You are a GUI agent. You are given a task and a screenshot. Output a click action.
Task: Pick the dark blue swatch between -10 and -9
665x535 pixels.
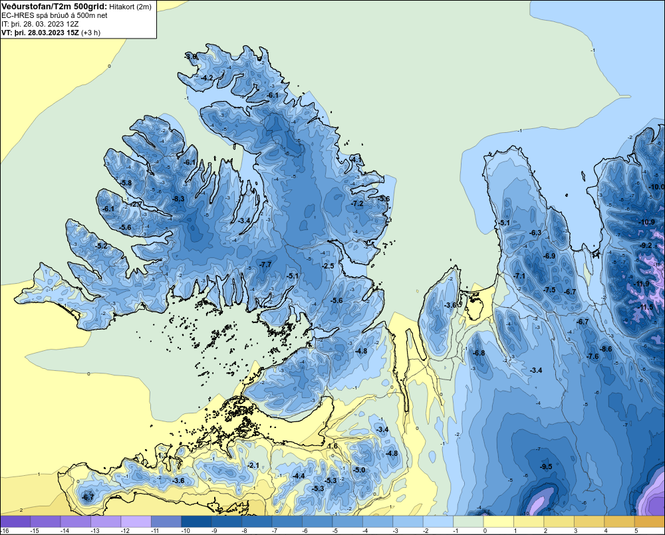(x=196, y=521)
